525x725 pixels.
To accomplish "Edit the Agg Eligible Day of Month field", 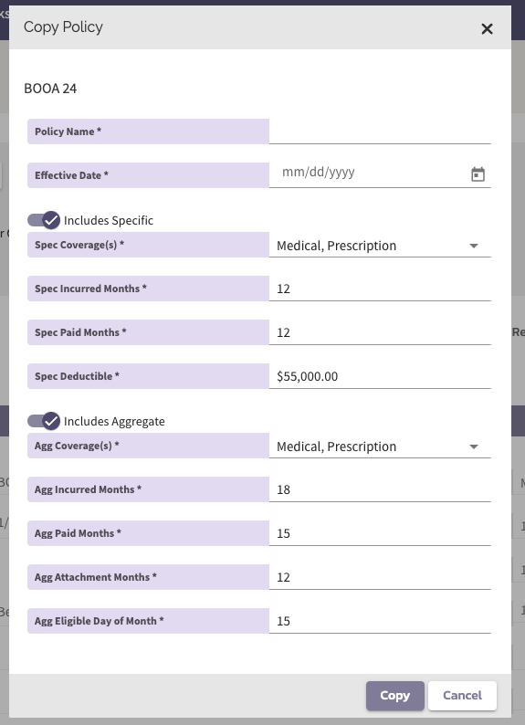I will point(380,621).
